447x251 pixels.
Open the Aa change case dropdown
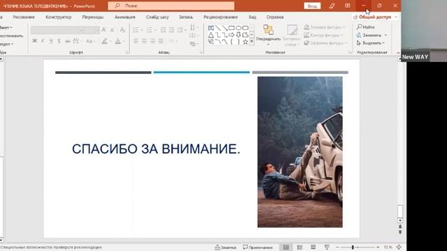click(x=90, y=41)
